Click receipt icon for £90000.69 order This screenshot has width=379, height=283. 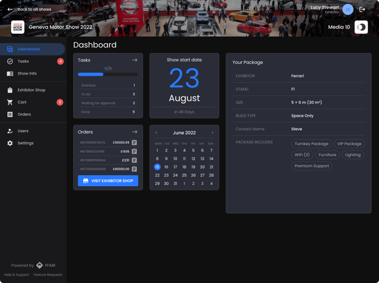(134, 143)
